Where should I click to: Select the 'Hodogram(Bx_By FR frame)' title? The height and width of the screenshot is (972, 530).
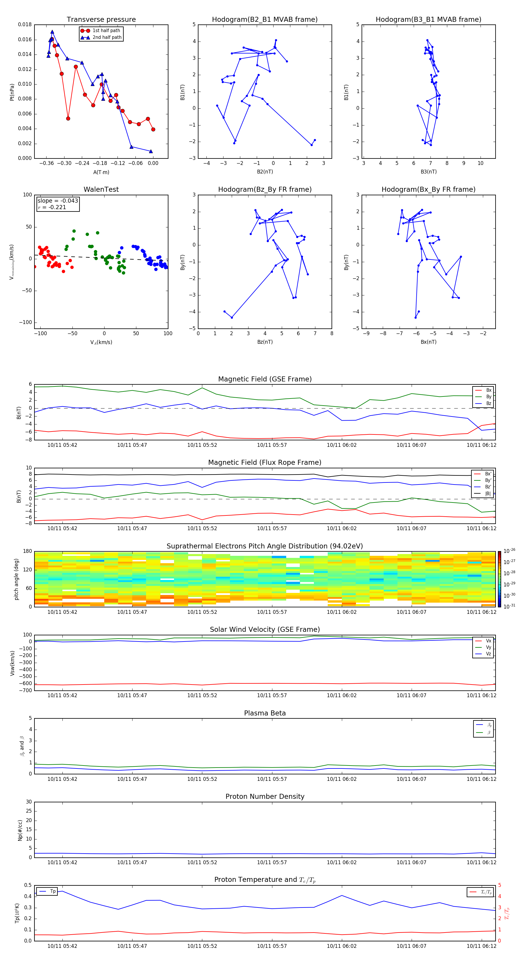[x=428, y=189]
